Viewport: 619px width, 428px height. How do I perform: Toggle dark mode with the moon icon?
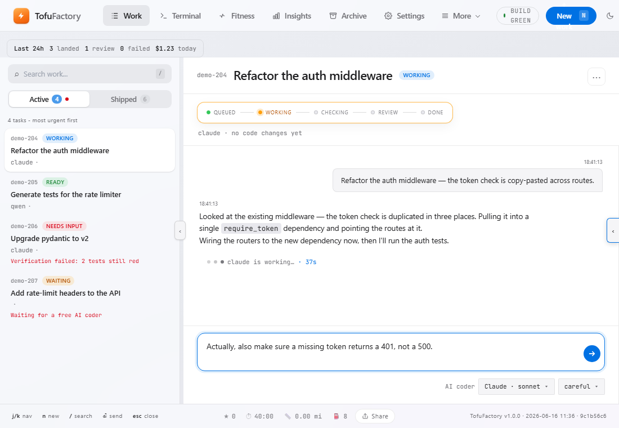[x=610, y=16]
